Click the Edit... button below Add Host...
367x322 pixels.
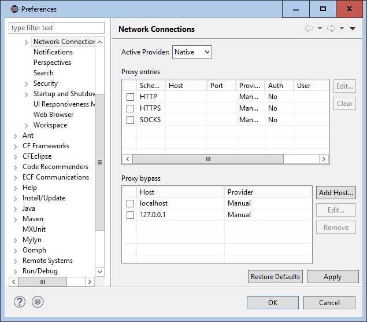tap(336, 210)
